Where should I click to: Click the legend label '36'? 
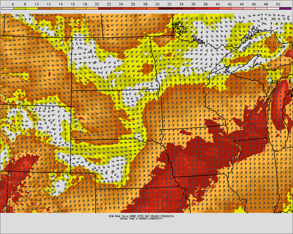(194, 4)
